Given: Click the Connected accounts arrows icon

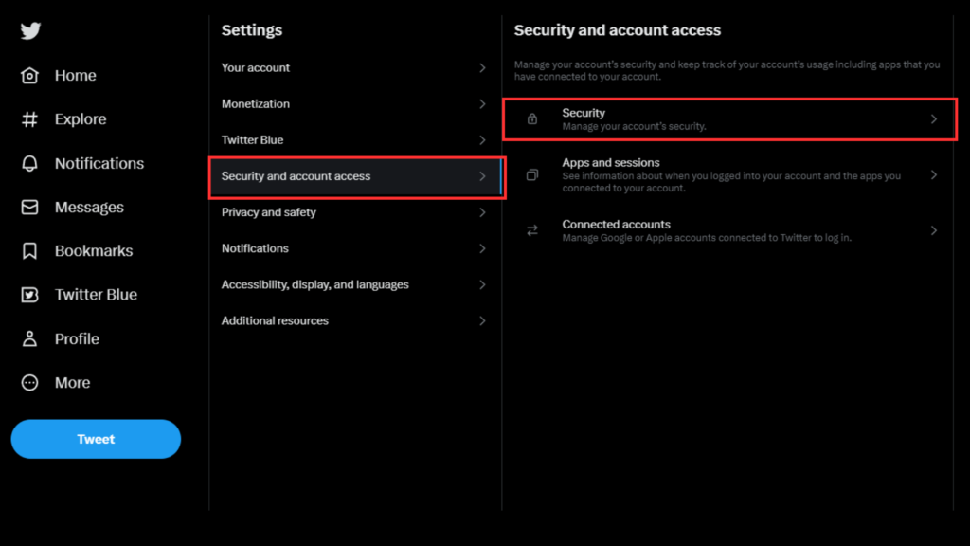Looking at the screenshot, I should tap(532, 230).
